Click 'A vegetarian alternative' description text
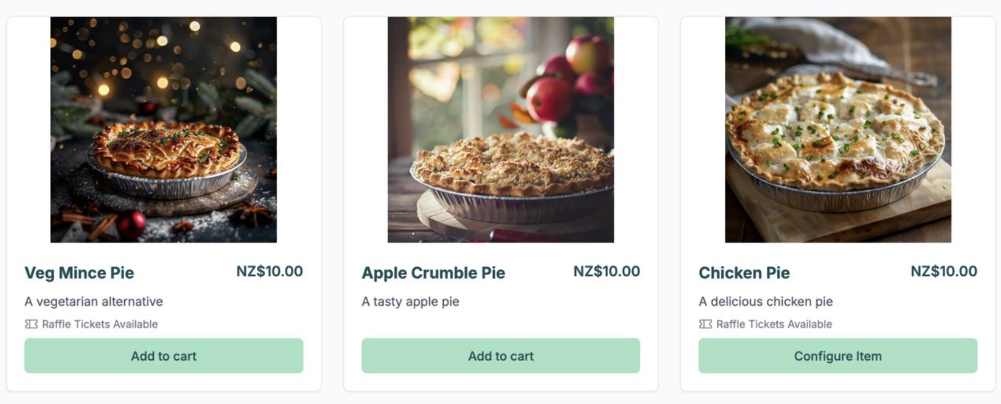Viewport: 1001px width, 404px height. pos(93,301)
